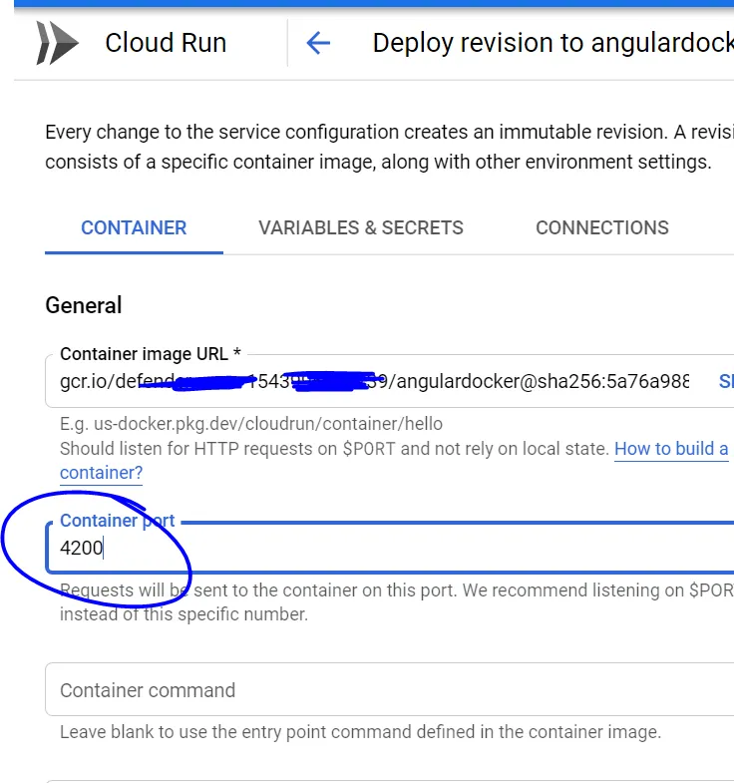Open the Variables & Secrets tab
The height and width of the screenshot is (783, 734).
361,228
